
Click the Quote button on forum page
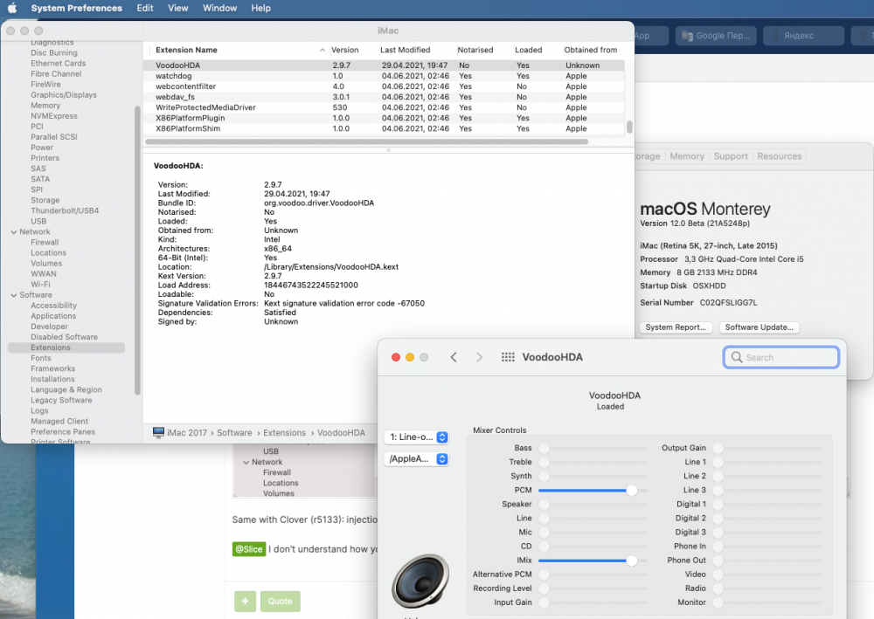click(x=280, y=602)
